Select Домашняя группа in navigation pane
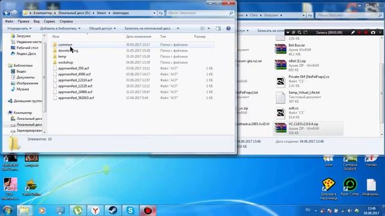 click(25, 101)
